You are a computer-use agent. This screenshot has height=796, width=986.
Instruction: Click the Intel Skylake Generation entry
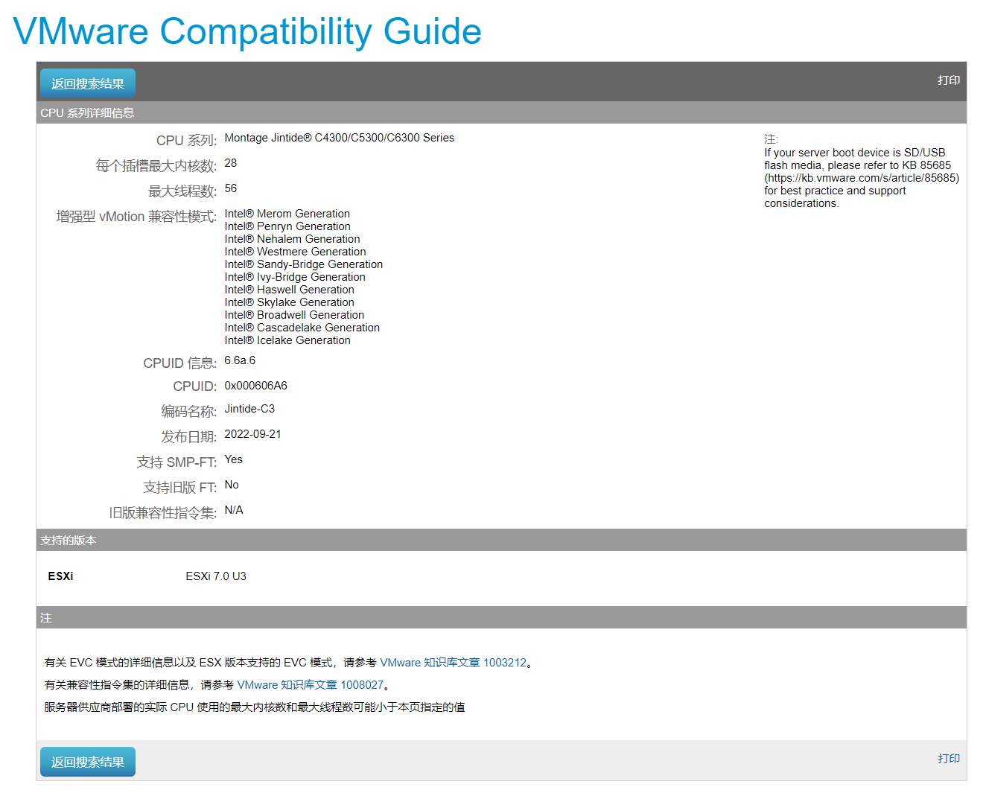(289, 302)
